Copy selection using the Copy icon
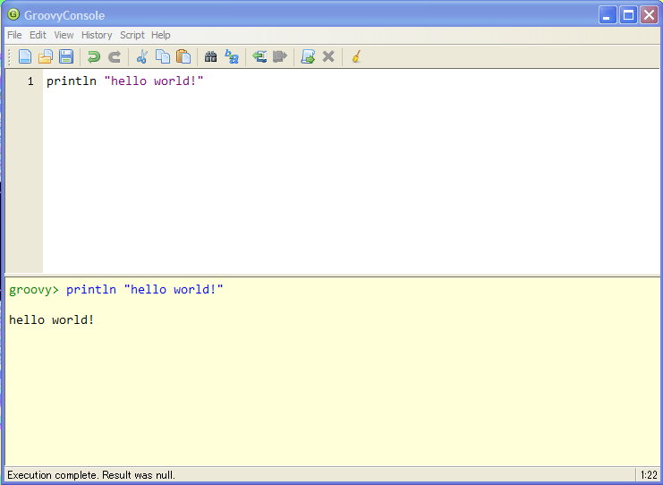The width and height of the screenshot is (663, 485). [x=162, y=56]
